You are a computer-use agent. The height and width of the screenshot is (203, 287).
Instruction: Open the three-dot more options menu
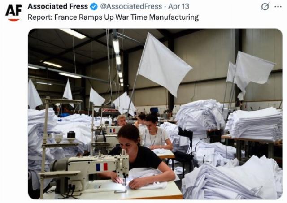pyautogui.click(x=278, y=7)
